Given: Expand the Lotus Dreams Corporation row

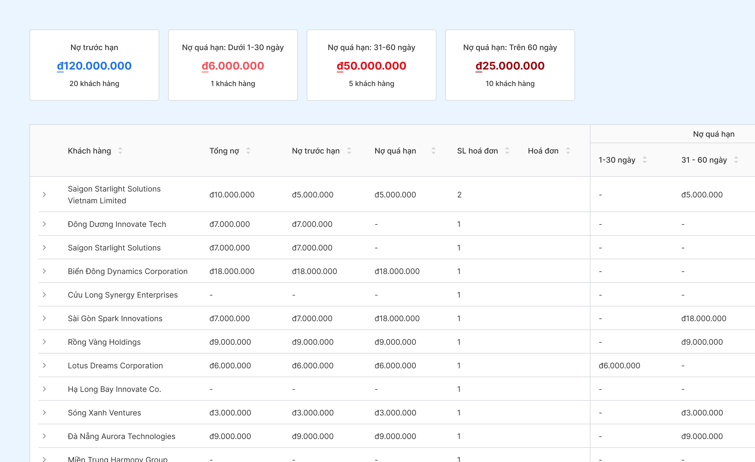Looking at the screenshot, I should (45, 365).
